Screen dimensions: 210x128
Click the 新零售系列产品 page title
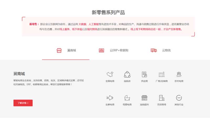pyautogui.click(x=108, y=12)
